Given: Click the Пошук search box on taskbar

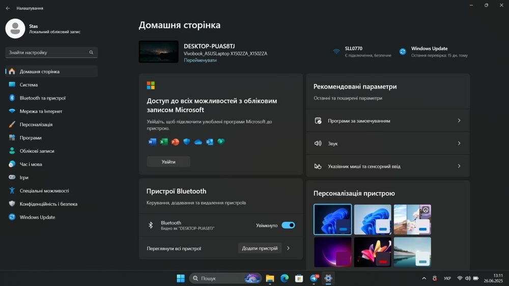Looking at the screenshot, I should 225,278.
